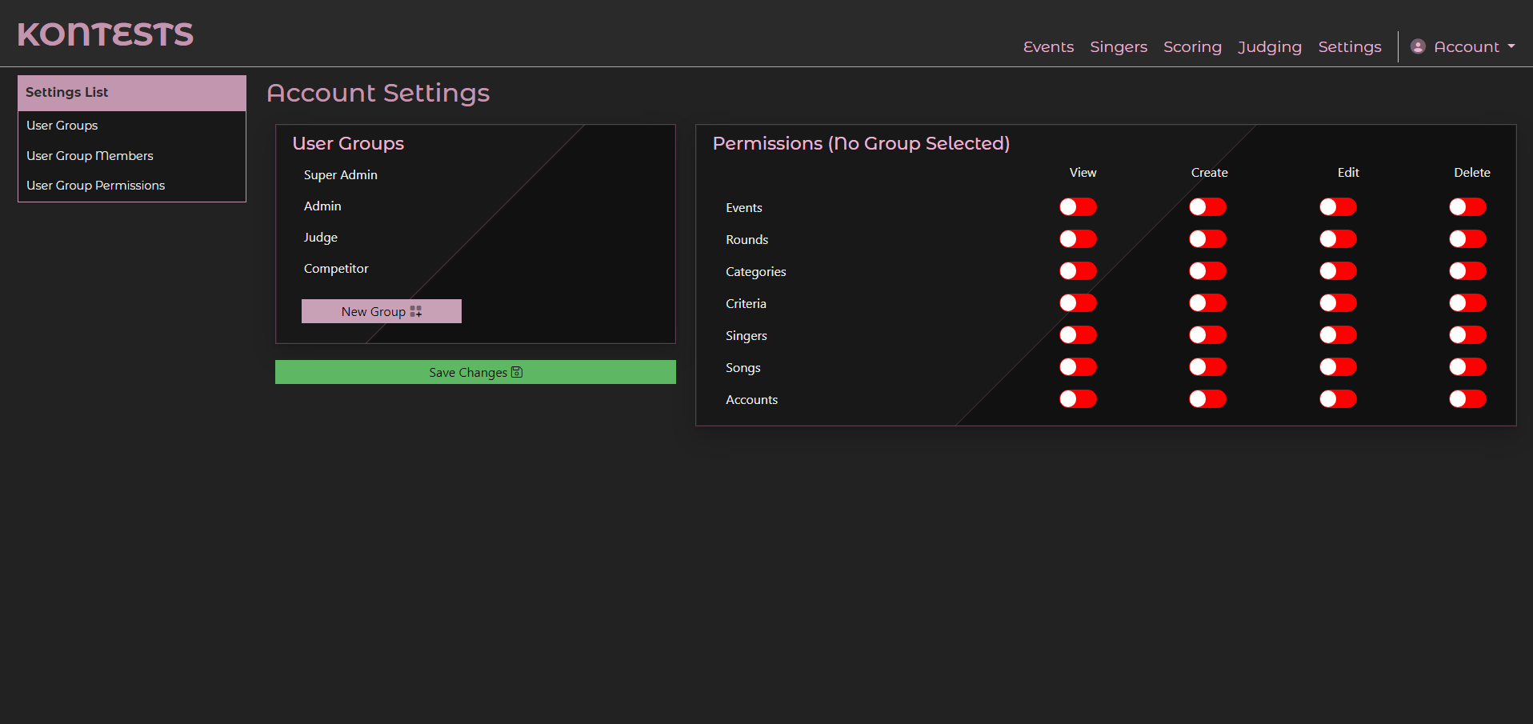Toggle Singers Create permission
Screen dimensions: 1533x724
[x=1207, y=335]
